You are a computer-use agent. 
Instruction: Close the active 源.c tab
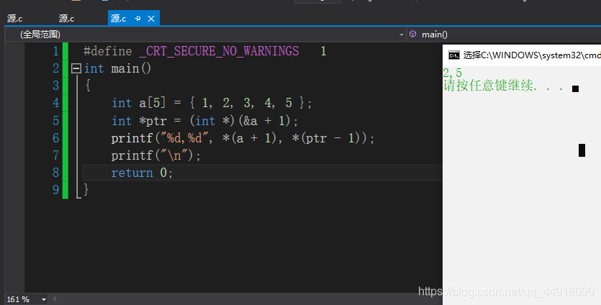[151, 19]
